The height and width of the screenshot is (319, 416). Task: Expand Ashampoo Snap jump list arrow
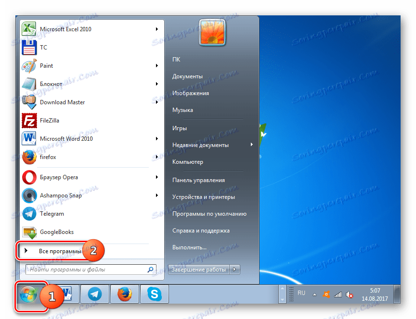157,196
